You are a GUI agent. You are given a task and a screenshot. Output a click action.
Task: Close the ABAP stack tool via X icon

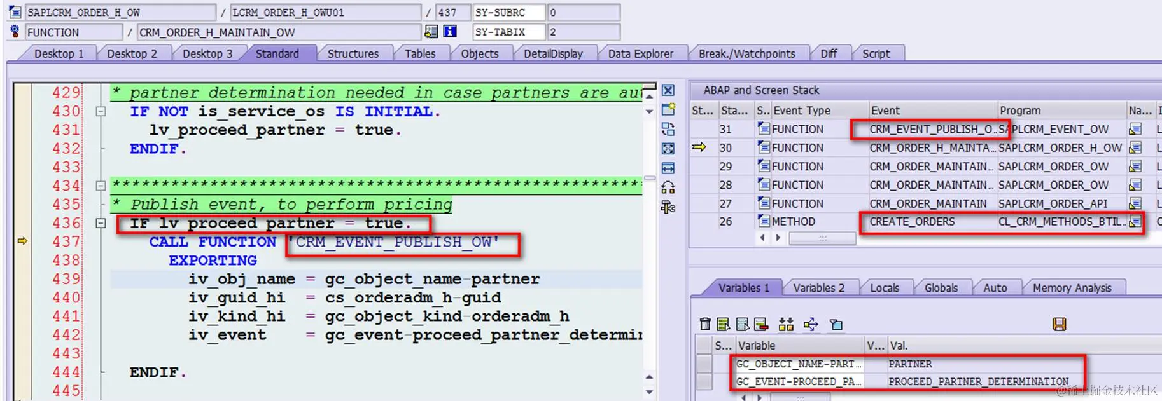668,90
